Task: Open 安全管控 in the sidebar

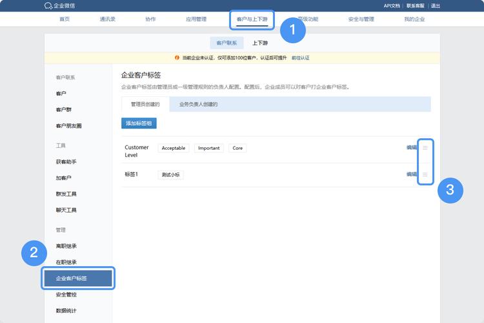Action: point(66,295)
